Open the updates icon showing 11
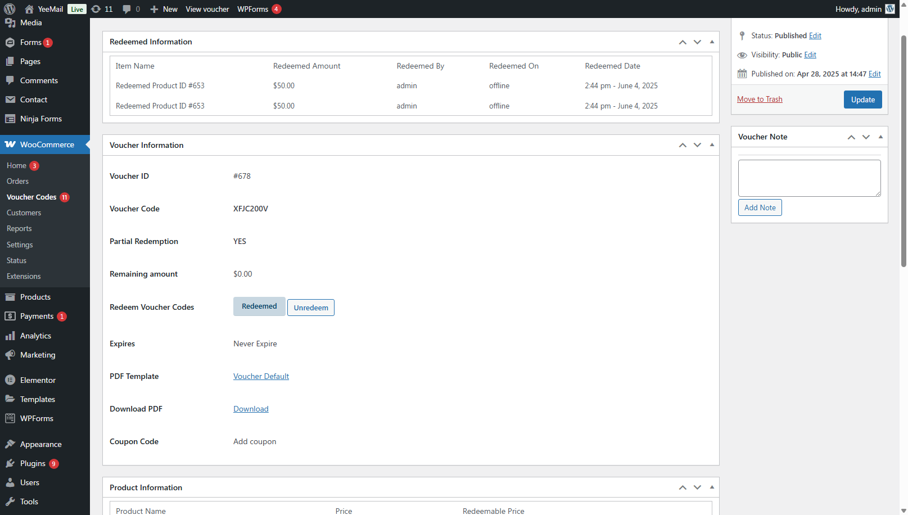 point(96,9)
